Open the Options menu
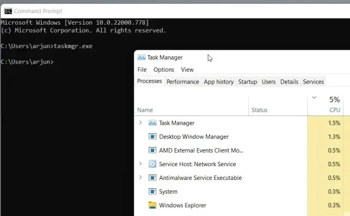The width and height of the screenshot is (350, 216). 164,69
